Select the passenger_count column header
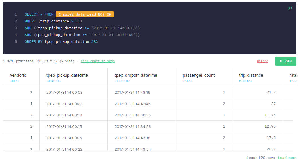This screenshot has width=301, height=163. [x=199, y=75]
